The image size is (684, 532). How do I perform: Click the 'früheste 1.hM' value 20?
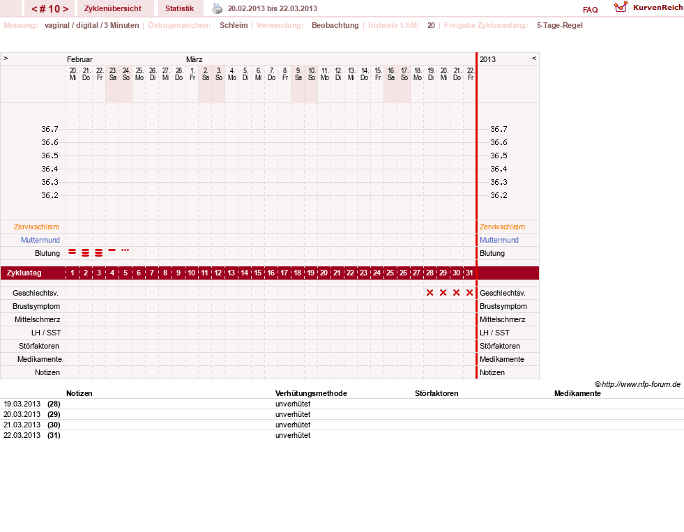(x=431, y=25)
